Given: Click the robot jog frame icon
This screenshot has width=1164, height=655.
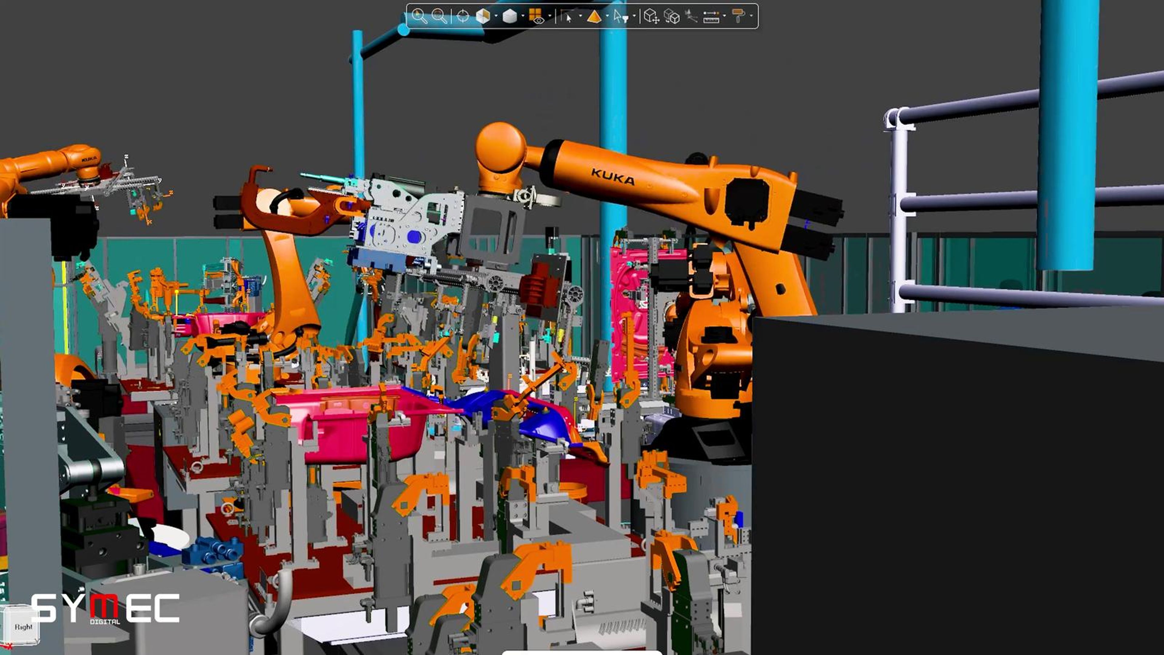Looking at the screenshot, I should (x=691, y=16).
